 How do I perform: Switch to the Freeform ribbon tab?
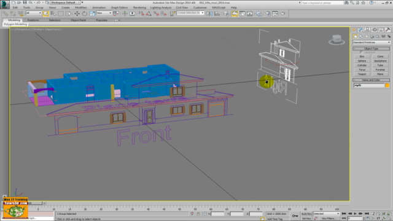tap(33, 20)
